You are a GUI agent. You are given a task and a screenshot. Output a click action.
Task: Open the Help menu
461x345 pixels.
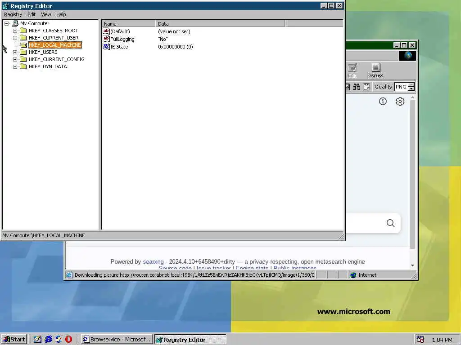click(61, 14)
